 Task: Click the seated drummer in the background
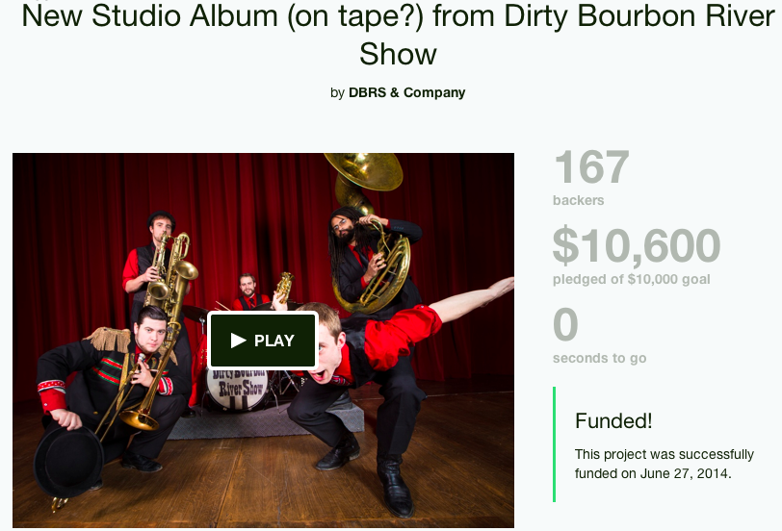pos(249,291)
